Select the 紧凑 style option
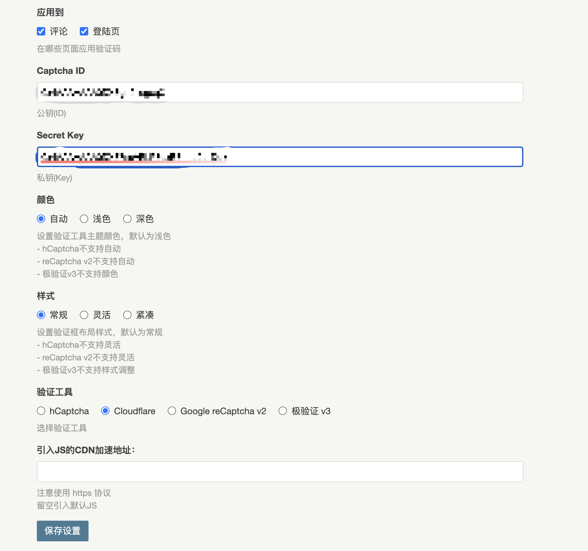Image resolution: width=588 pixels, height=551 pixels. pos(127,315)
